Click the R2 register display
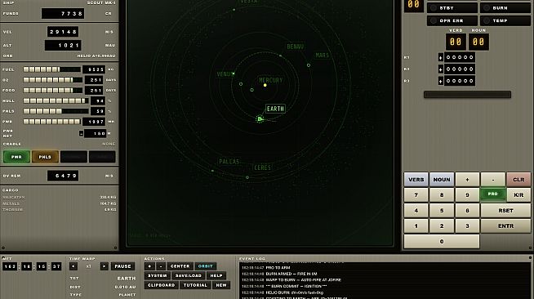Screen dimensions: 534x299 456,69
